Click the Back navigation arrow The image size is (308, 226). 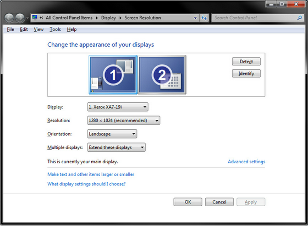coord(9,18)
